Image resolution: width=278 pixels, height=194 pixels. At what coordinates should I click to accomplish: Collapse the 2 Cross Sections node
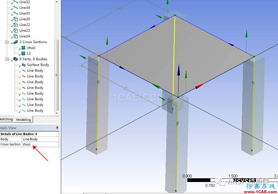[7, 42]
